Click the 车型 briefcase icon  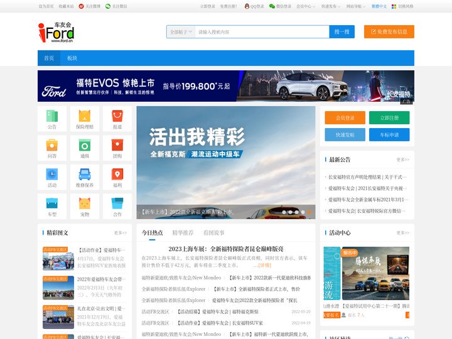pyautogui.click(x=52, y=203)
